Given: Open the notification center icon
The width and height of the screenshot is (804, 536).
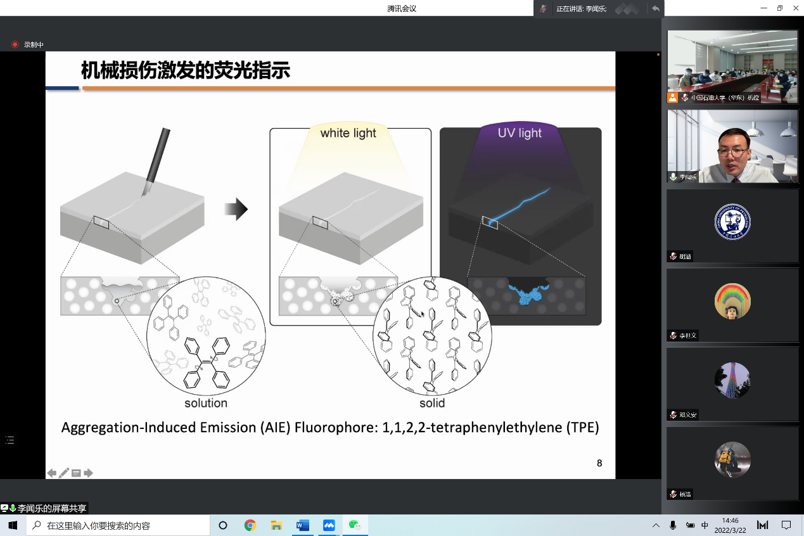Looking at the screenshot, I should 786,525.
